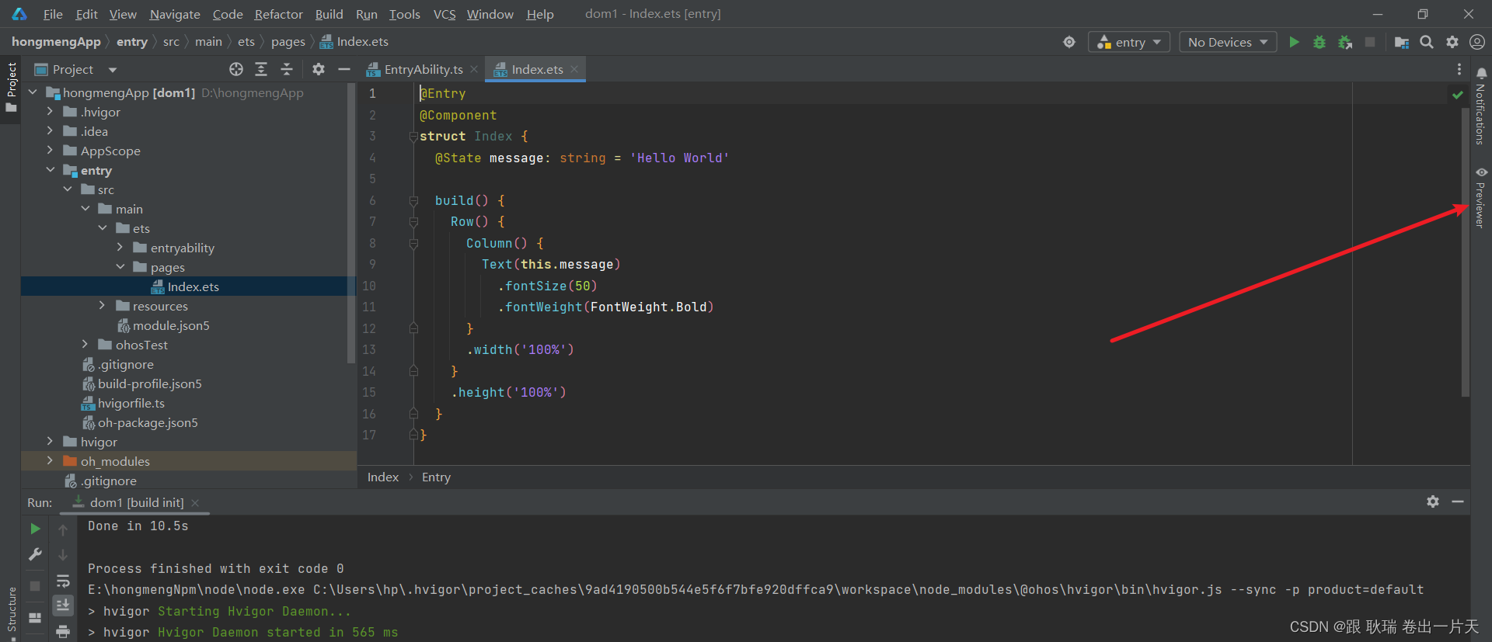Expand all in Project panel

pyautogui.click(x=261, y=69)
